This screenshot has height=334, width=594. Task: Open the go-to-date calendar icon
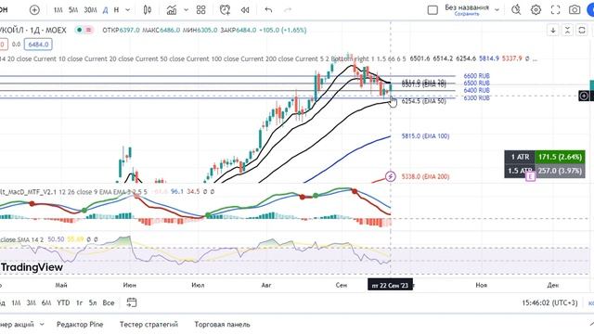pos(132,302)
